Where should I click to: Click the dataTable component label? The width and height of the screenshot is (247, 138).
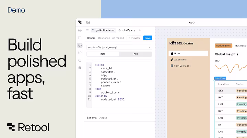tap(220, 78)
